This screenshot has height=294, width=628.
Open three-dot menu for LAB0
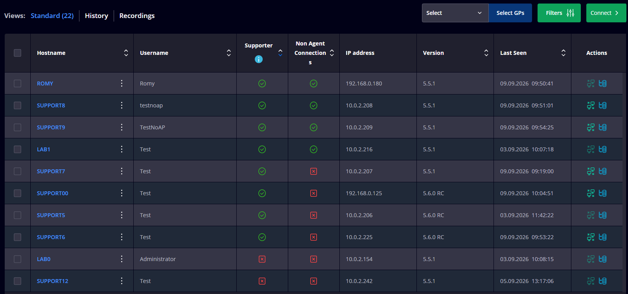122,259
